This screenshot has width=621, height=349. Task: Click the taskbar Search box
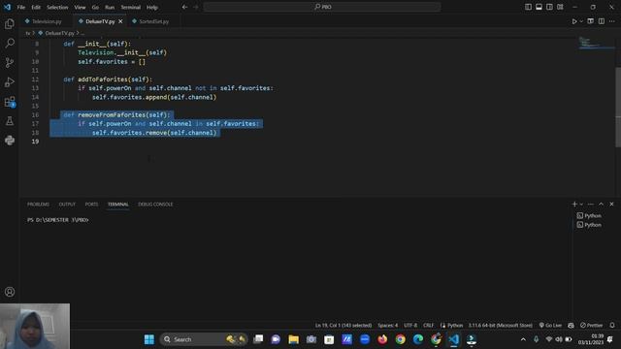click(204, 339)
